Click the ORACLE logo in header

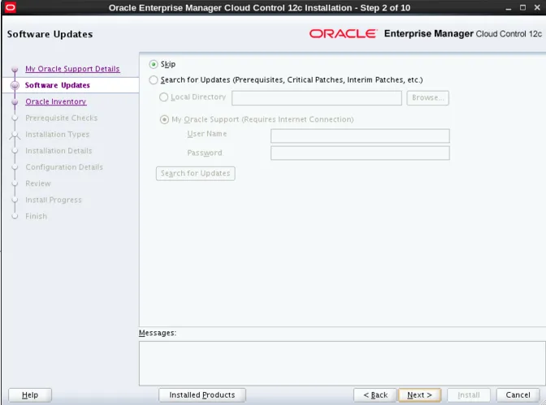(x=343, y=34)
